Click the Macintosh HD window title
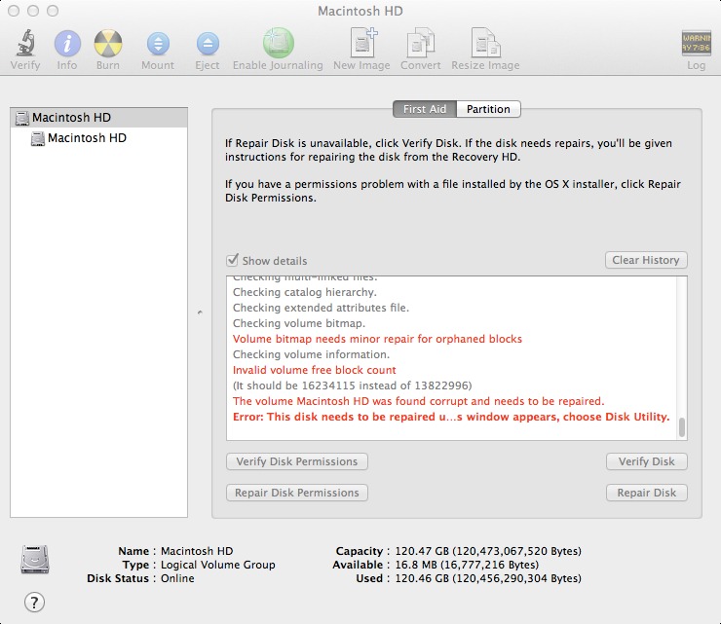721x624 pixels. 360,11
